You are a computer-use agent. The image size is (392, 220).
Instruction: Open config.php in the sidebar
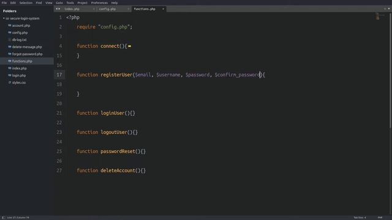(20, 32)
